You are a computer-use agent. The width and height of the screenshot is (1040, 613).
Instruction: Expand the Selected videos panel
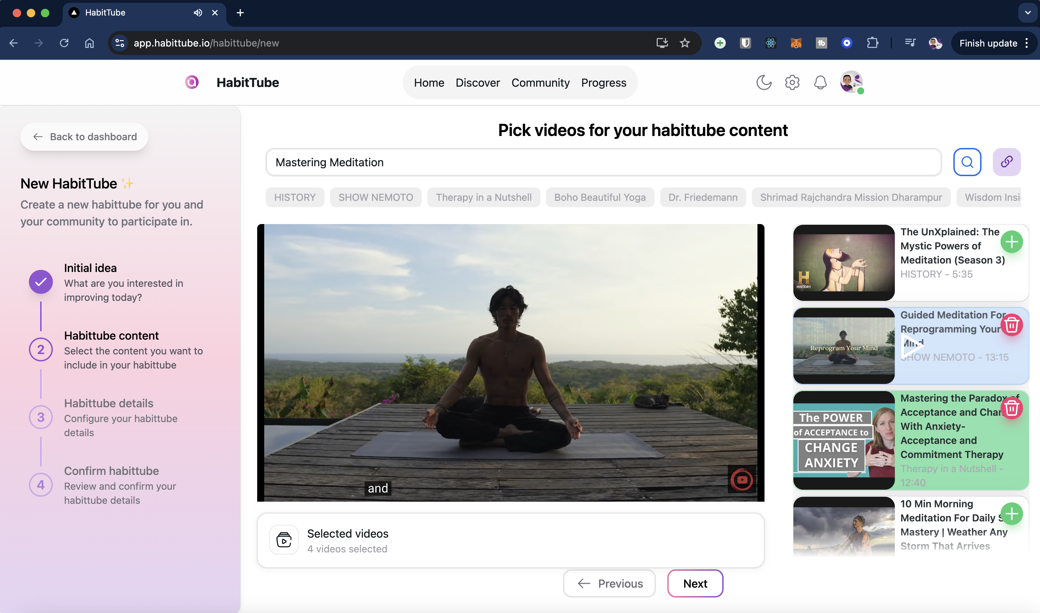(x=510, y=540)
